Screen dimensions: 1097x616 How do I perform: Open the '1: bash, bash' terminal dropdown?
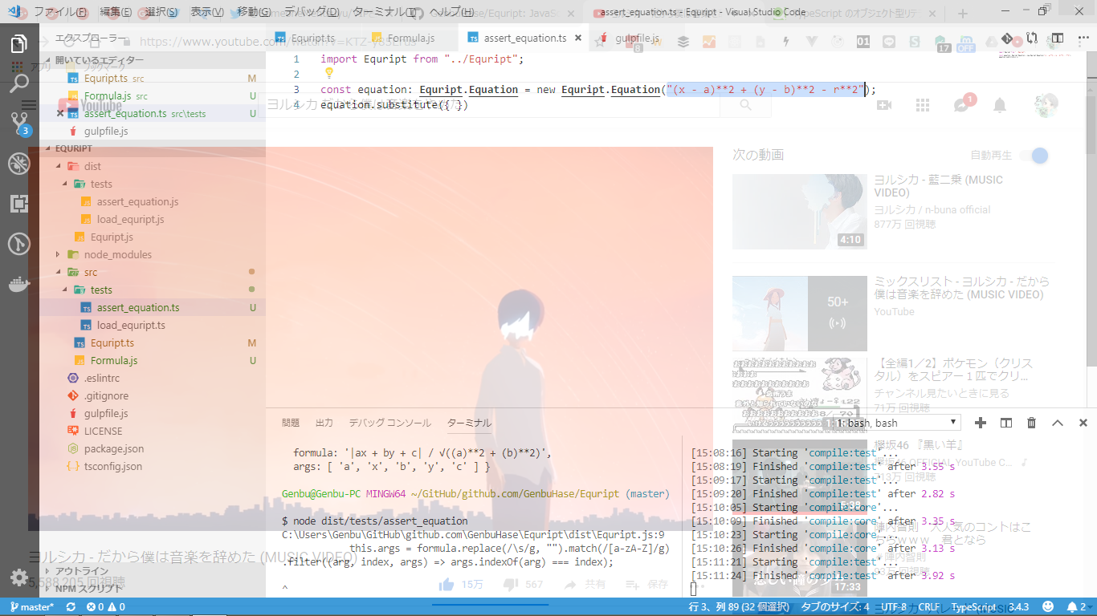coord(896,423)
